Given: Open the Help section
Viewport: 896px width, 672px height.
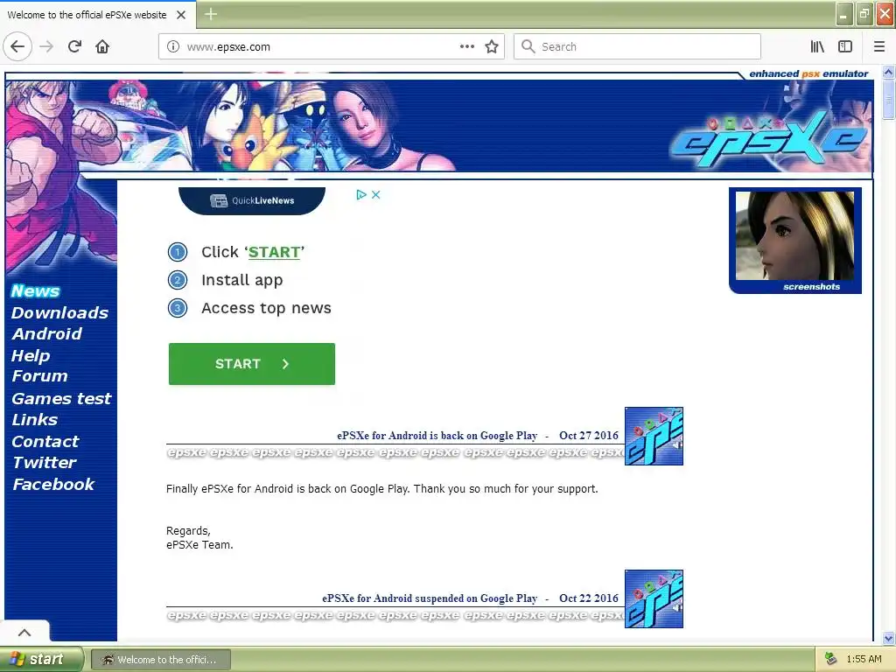Looking at the screenshot, I should [31, 355].
